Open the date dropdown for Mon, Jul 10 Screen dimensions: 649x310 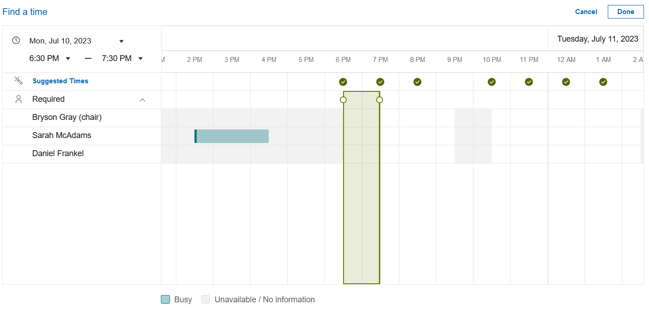(x=121, y=41)
